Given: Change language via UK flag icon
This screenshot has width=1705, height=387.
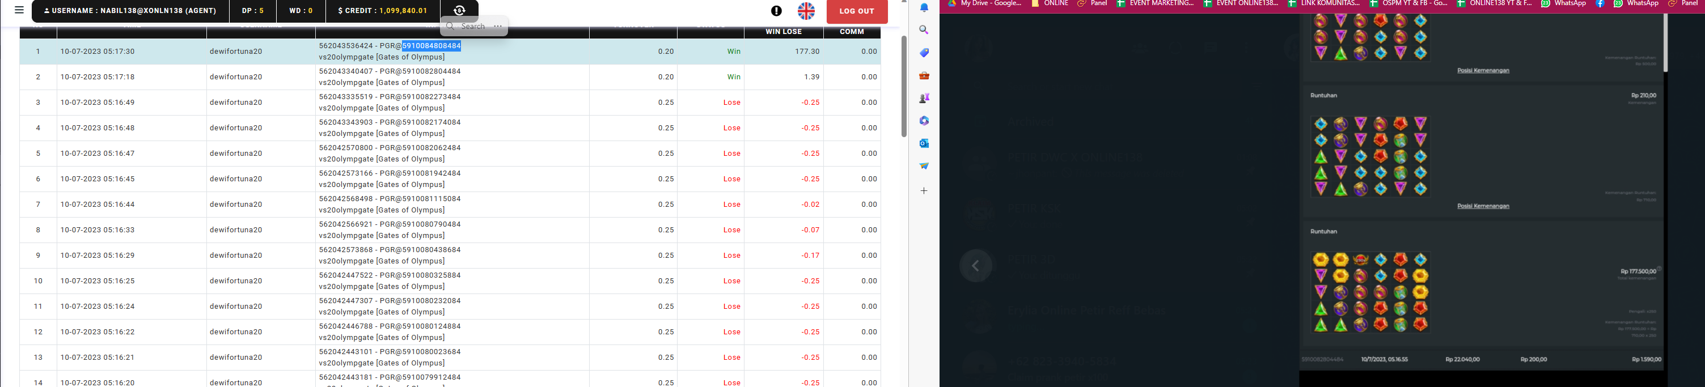Looking at the screenshot, I should [x=806, y=11].
